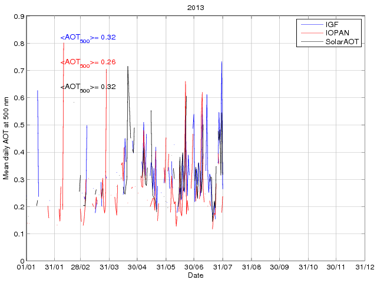Click the 0.1 y-axis tick label
This screenshot has width=377, height=283.
coord(19,234)
